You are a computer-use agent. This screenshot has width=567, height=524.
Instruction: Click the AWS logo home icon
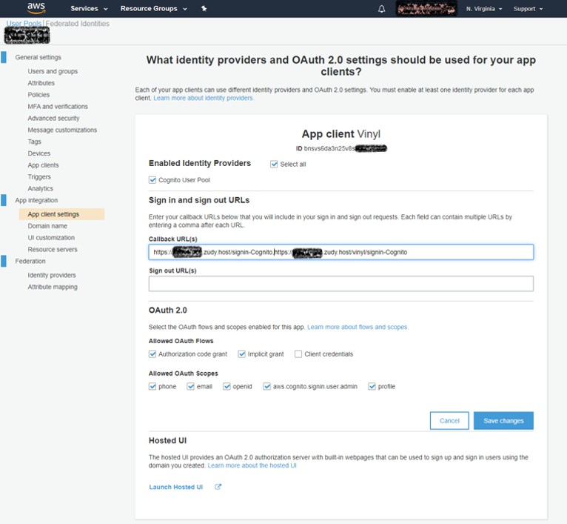(36, 8)
